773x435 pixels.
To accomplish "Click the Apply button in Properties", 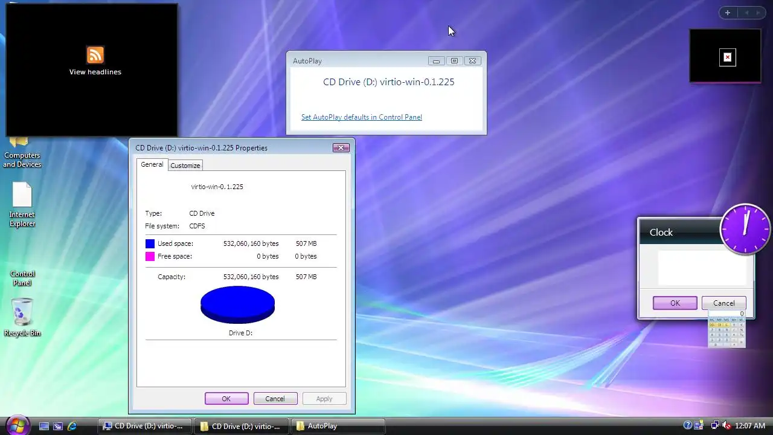I will (x=324, y=399).
